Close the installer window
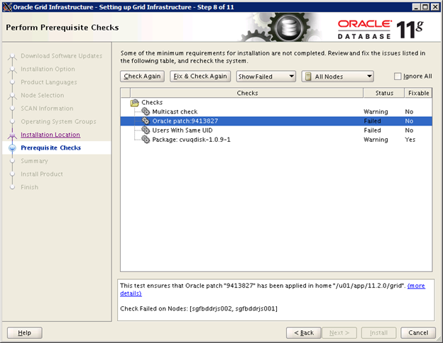This screenshot has height=343, width=443. (x=435, y=7)
